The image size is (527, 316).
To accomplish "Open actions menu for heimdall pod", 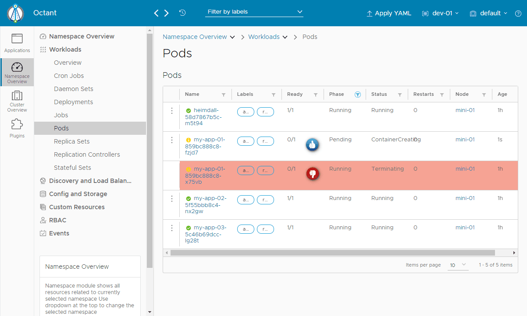I will coord(172,111).
